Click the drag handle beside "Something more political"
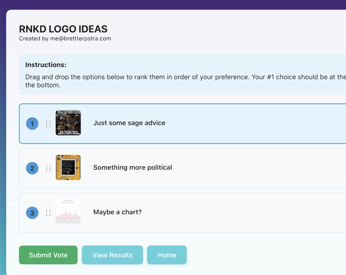The image size is (346, 275). 48,168
